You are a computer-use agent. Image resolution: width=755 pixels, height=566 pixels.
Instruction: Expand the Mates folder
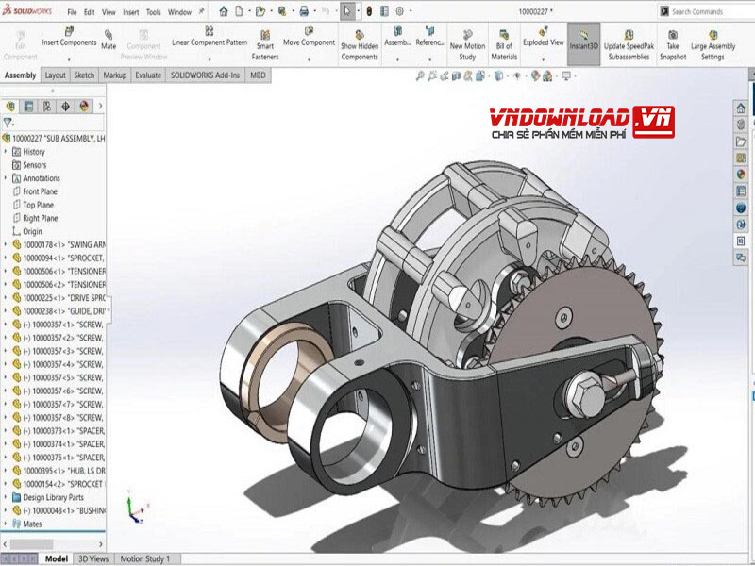point(6,524)
